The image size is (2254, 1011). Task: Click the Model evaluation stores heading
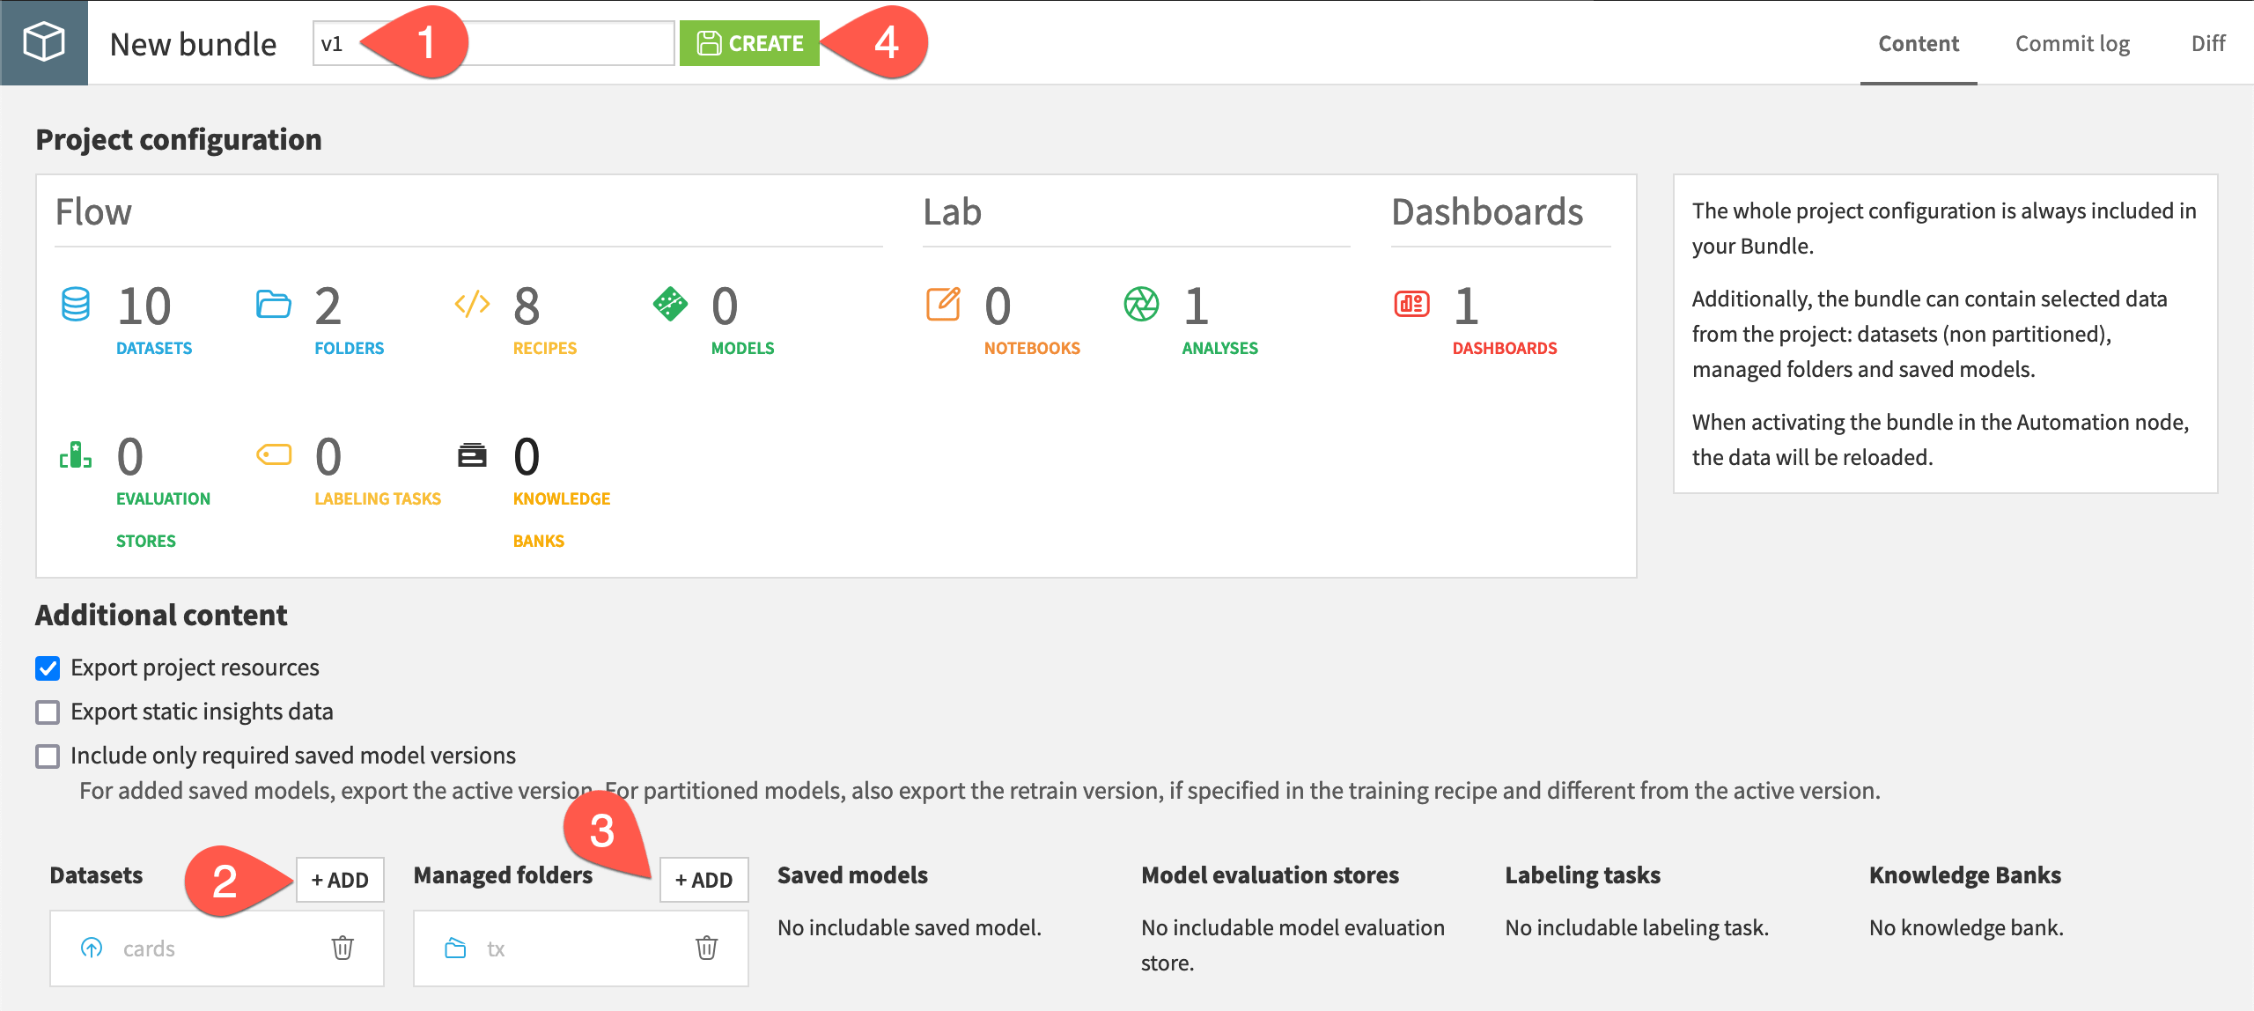(1270, 875)
